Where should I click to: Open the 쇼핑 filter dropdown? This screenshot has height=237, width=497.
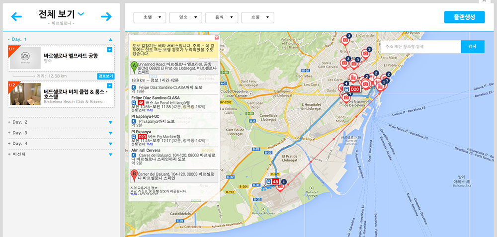pos(257,17)
